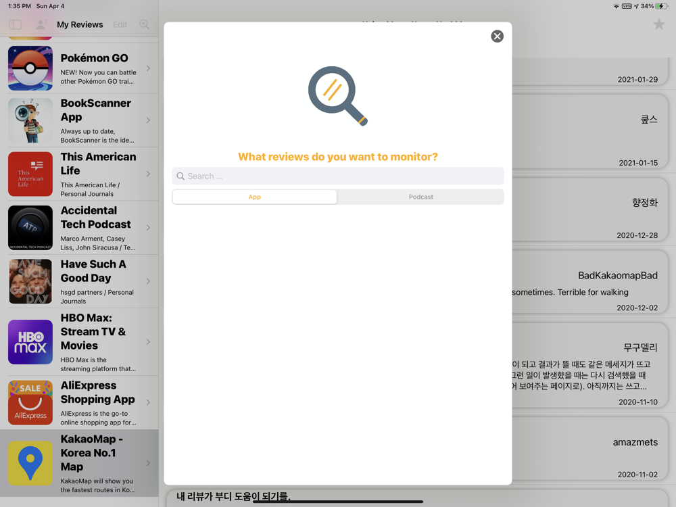Screen dimensions: 676x507
Task: Click the My Reviews header title
Action: click(80, 24)
